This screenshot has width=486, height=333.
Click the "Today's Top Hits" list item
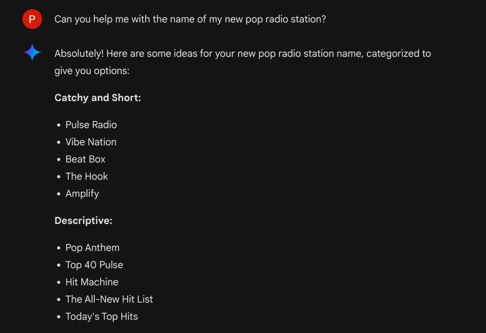pos(102,316)
